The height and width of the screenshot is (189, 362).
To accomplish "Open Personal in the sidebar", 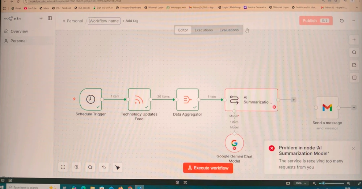I will (16, 41).
